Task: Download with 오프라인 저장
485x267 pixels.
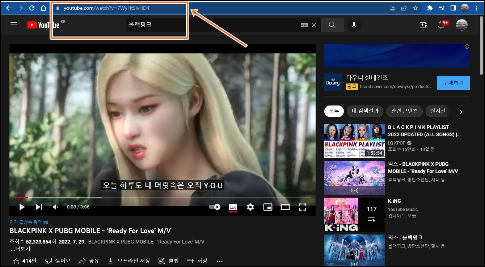Action: (129, 261)
